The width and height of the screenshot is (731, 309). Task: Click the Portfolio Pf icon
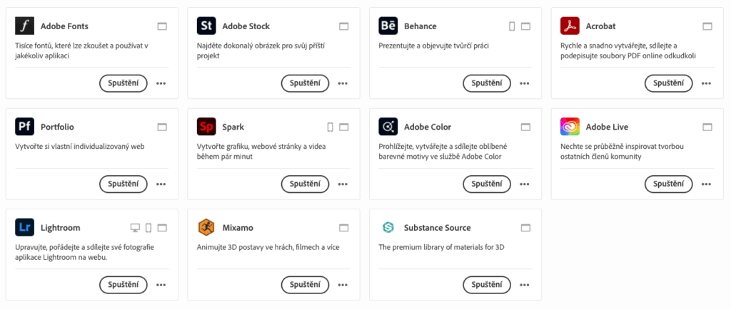pyautogui.click(x=25, y=127)
